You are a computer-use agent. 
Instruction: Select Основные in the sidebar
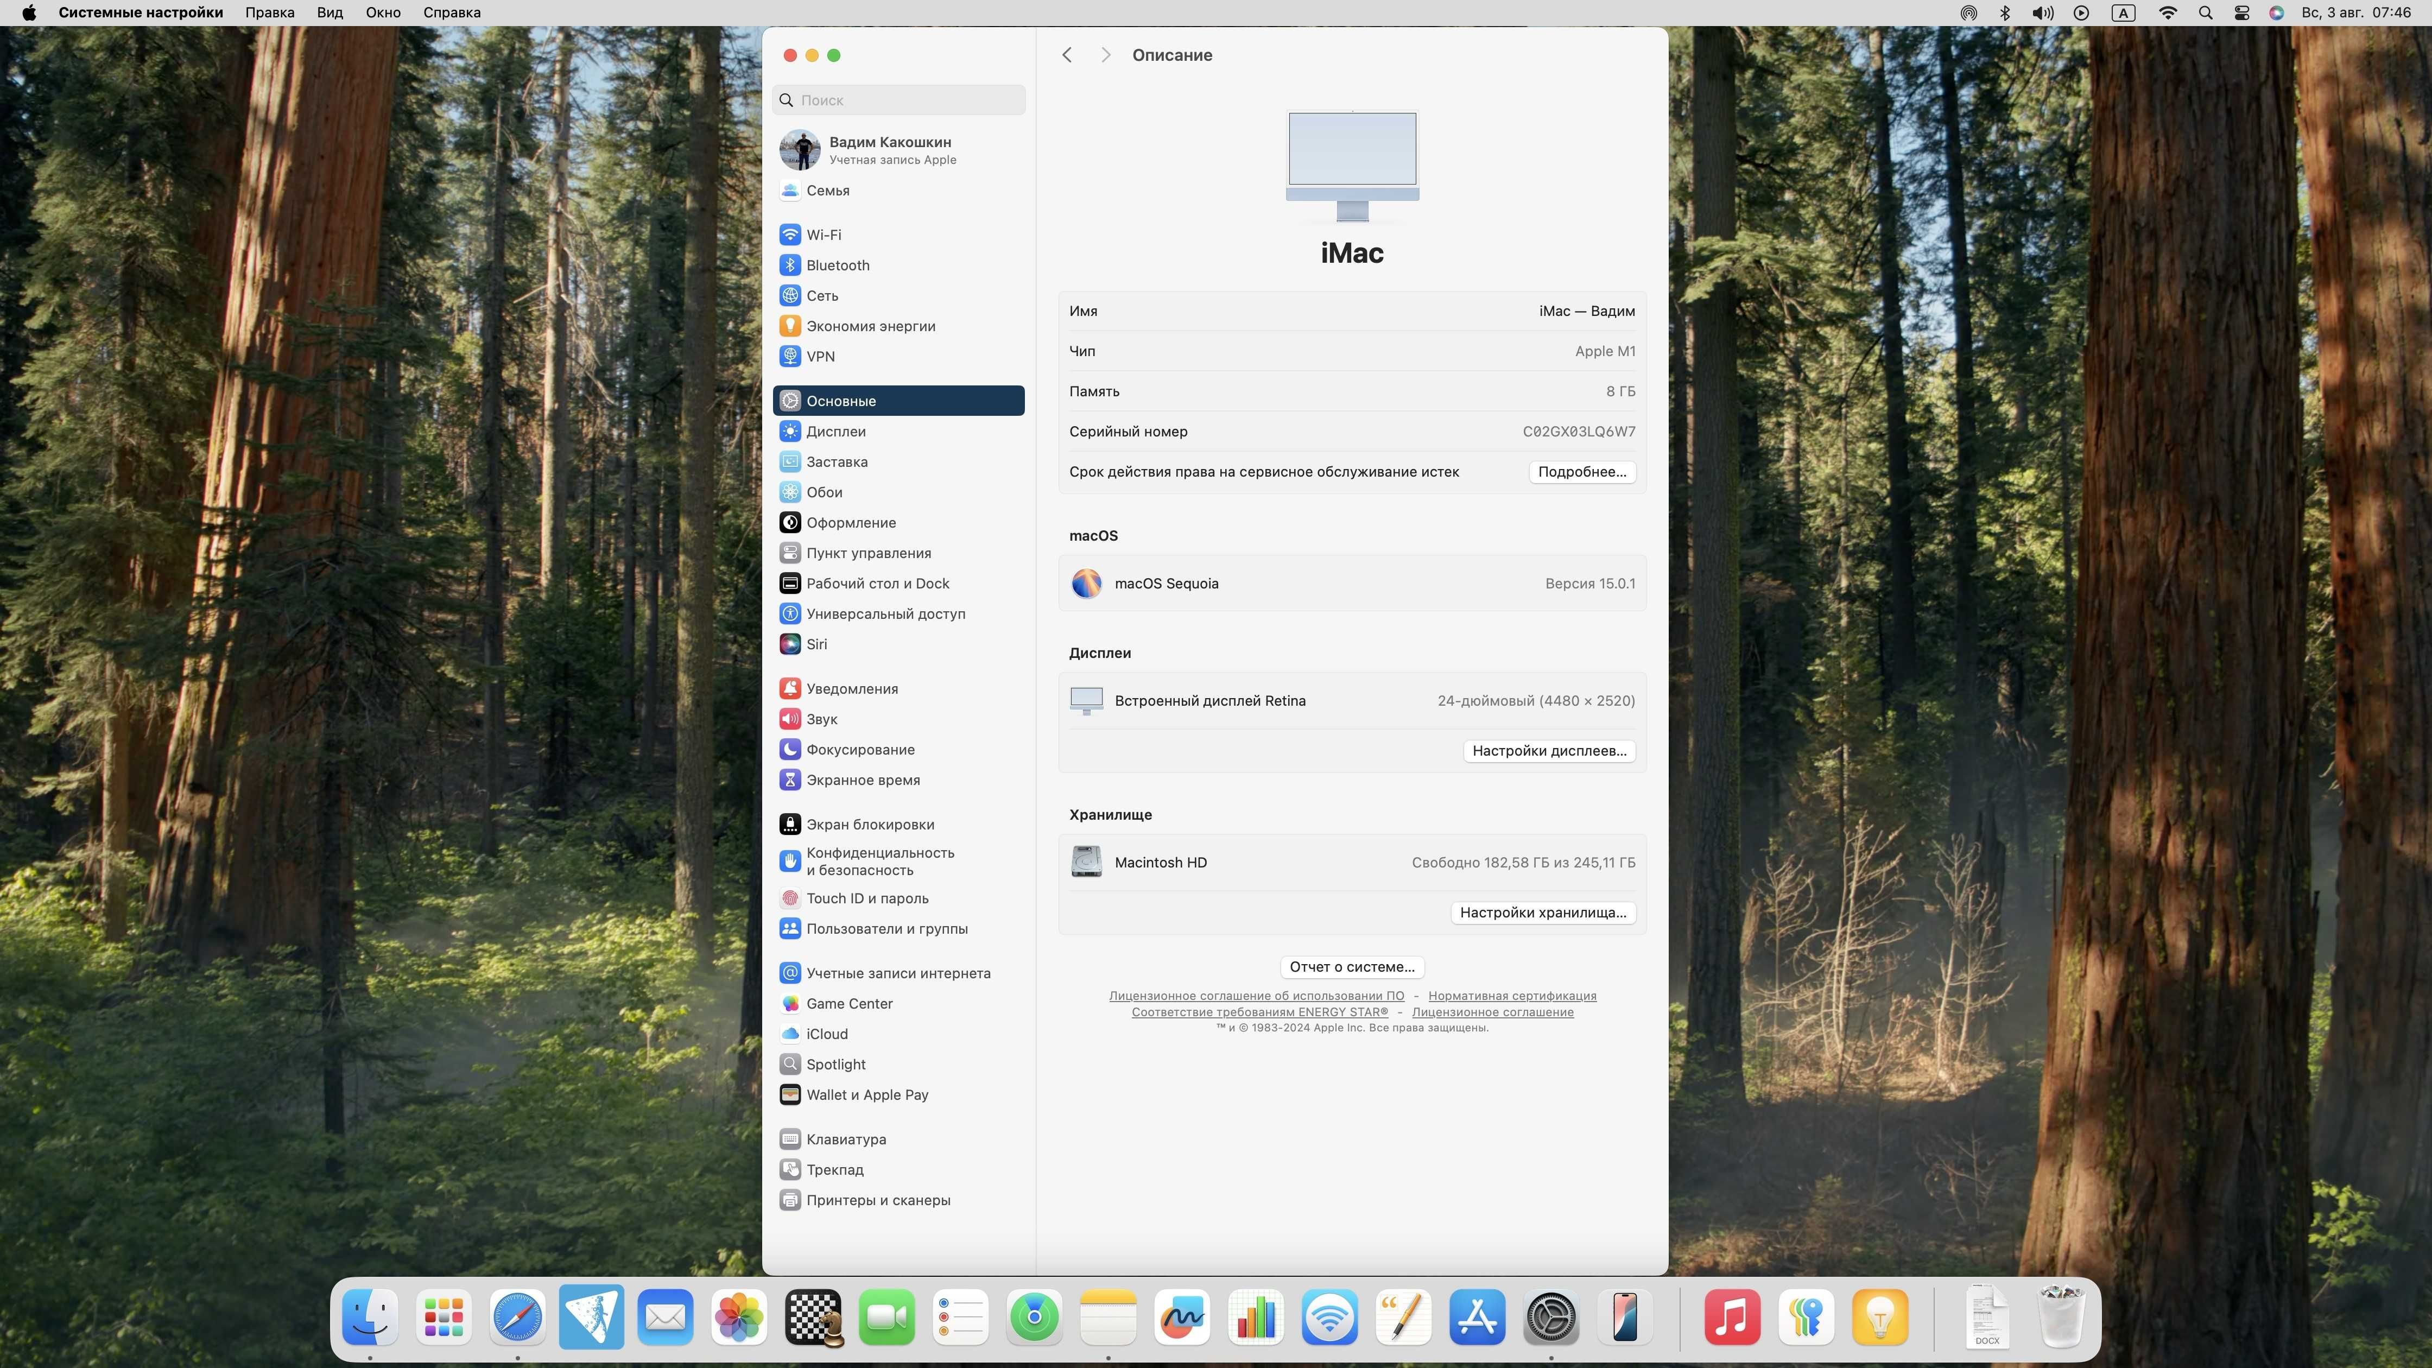[898, 400]
